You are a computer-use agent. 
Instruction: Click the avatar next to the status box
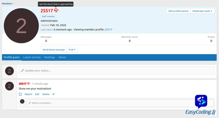coord(9,71)
